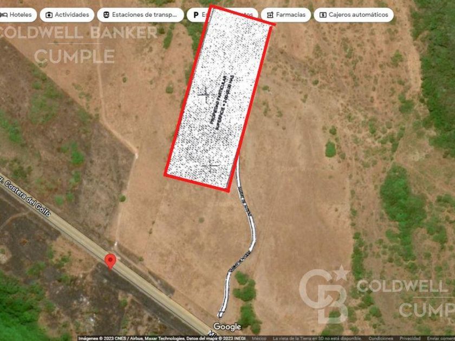Open Enviar comentarios link
The width and height of the screenshot is (455, 341).
tap(440, 338)
